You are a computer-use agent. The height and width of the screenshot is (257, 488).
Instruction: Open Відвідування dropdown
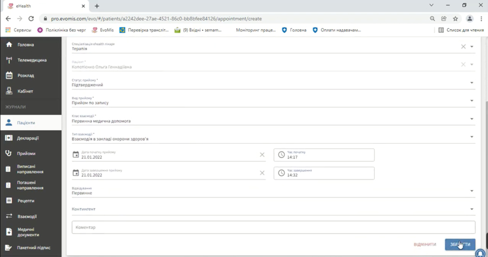tap(273, 191)
